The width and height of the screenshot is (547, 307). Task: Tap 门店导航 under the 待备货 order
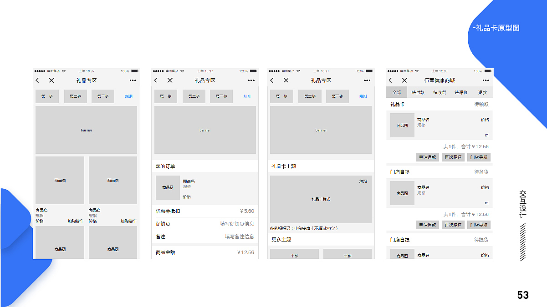479,225
